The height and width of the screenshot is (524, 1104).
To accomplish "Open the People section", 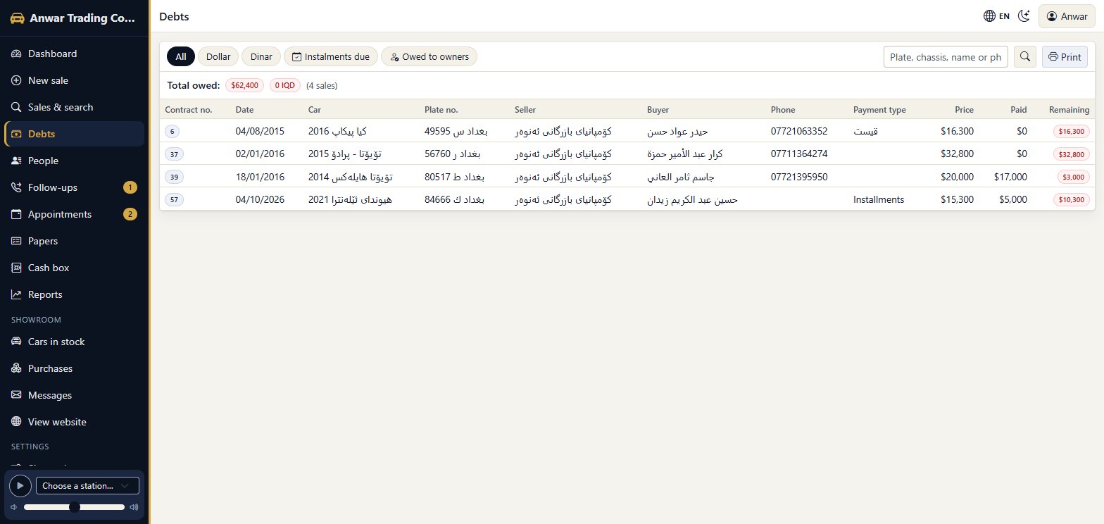I will [x=75, y=161].
